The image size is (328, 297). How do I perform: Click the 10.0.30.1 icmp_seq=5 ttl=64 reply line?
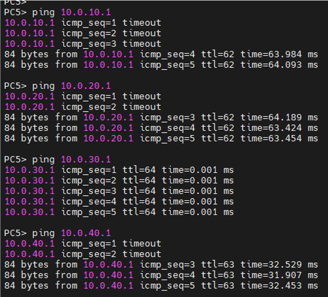tap(119, 212)
